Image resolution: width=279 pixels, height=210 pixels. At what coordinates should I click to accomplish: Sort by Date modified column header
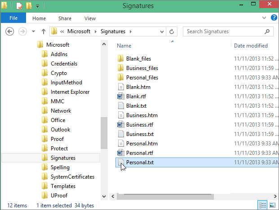[251, 46]
